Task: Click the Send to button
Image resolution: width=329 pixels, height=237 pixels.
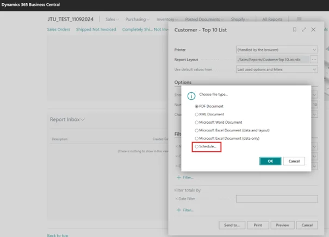Action: tap(232, 225)
